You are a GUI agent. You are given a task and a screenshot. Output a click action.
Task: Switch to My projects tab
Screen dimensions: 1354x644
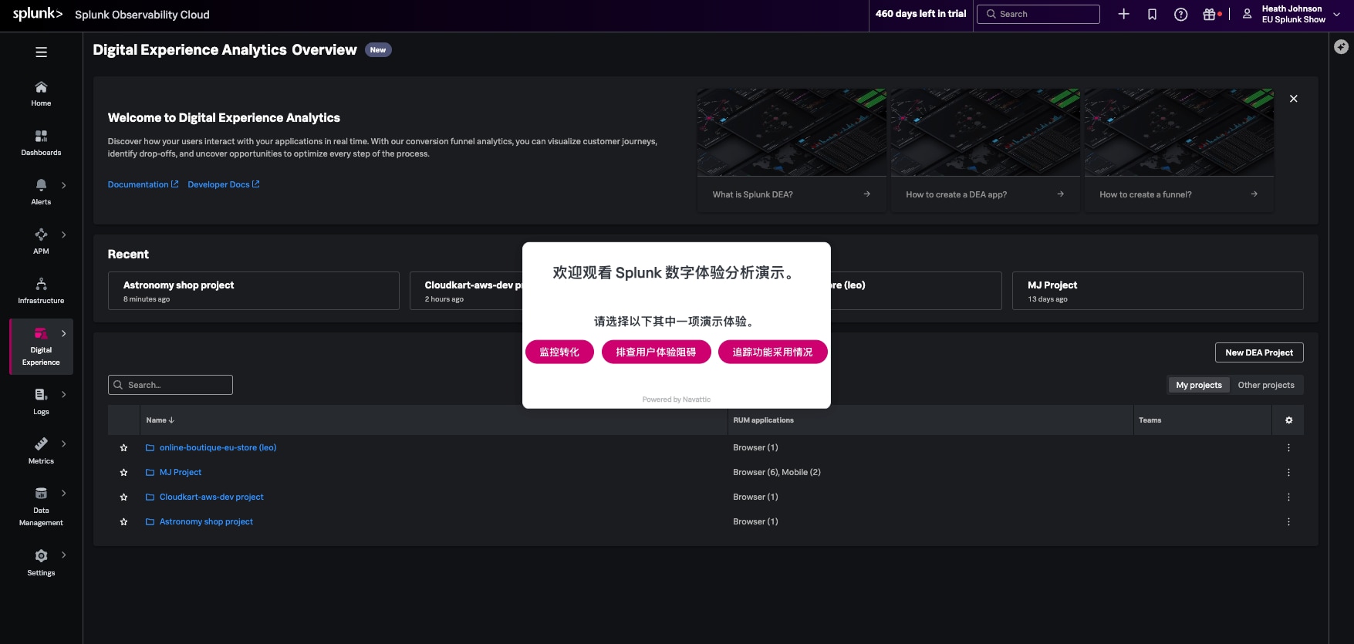(x=1198, y=385)
